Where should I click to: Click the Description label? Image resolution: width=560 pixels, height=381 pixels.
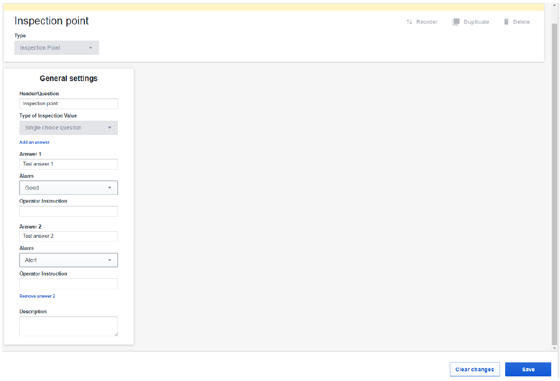[x=33, y=311]
